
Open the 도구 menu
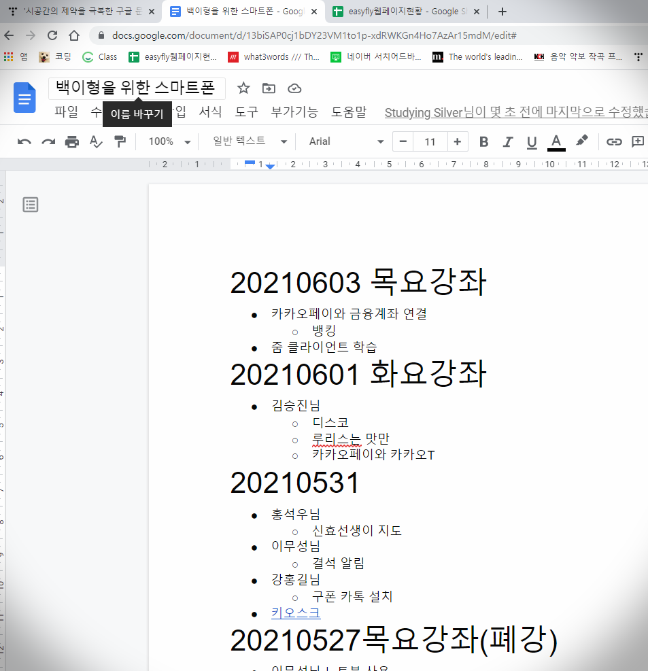pyautogui.click(x=247, y=111)
